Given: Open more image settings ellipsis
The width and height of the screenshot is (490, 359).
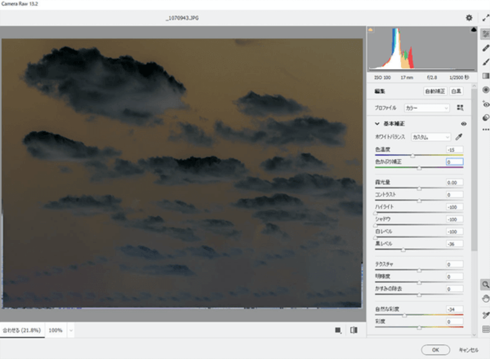Looking at the screenshot, I should pos(486,129).
